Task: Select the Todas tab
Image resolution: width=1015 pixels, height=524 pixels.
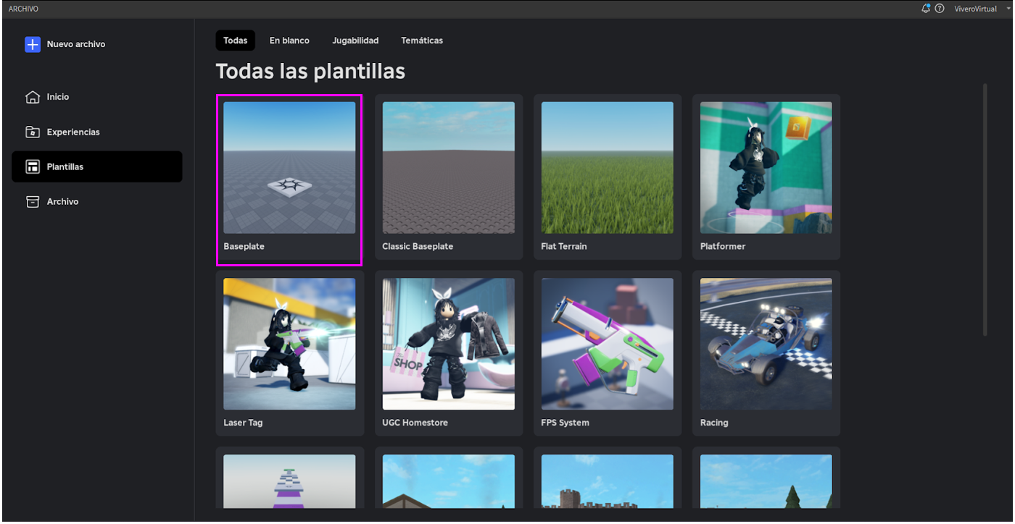Action: pos(235,41)
